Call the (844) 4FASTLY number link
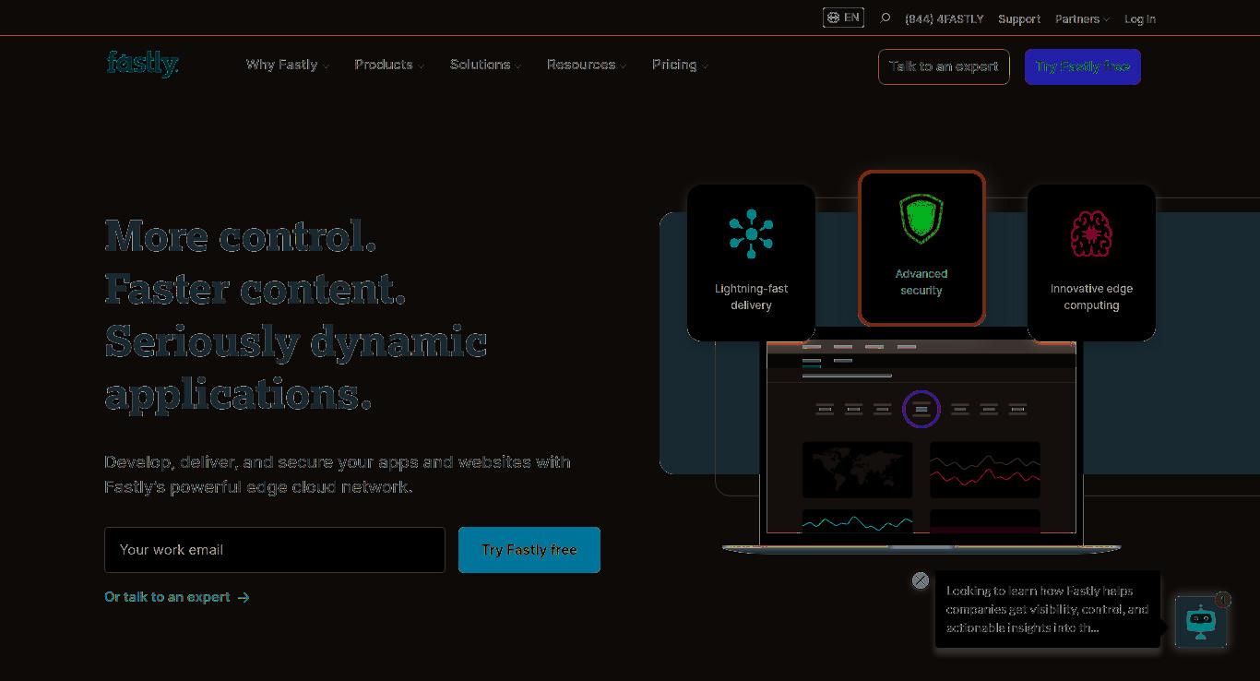 (x=945, y=18)
